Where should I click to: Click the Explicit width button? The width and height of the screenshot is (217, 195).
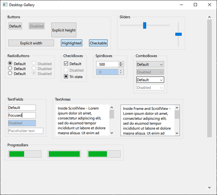click(31, 43)
